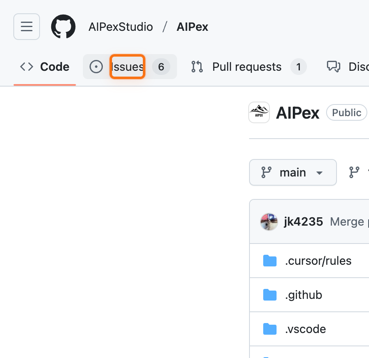Open the main branch selector dropdown

point(292,172)
